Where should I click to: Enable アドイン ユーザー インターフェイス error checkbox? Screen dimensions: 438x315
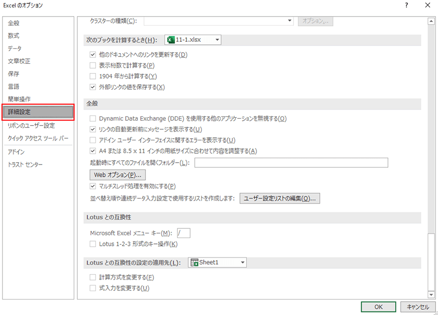(93, 140)
